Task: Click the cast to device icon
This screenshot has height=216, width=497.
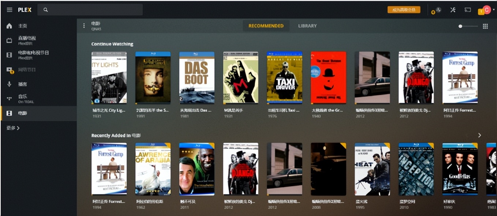Action: 468,10
